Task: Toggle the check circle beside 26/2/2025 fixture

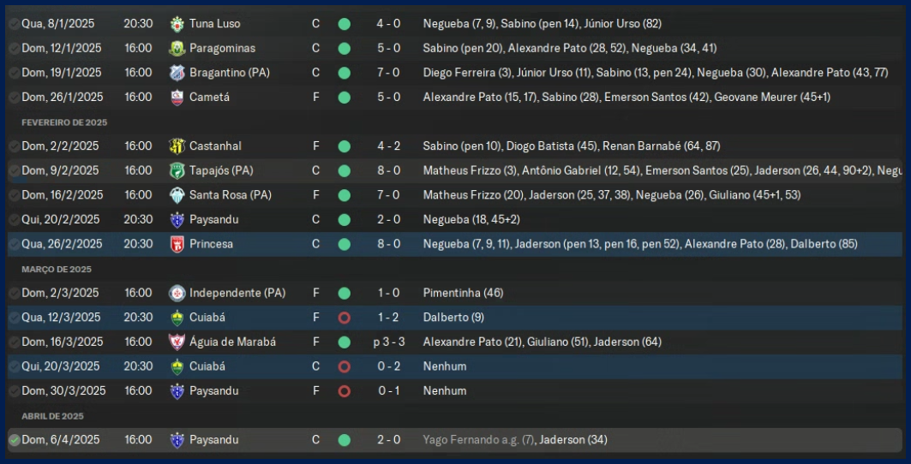Action: click(14, 244)
